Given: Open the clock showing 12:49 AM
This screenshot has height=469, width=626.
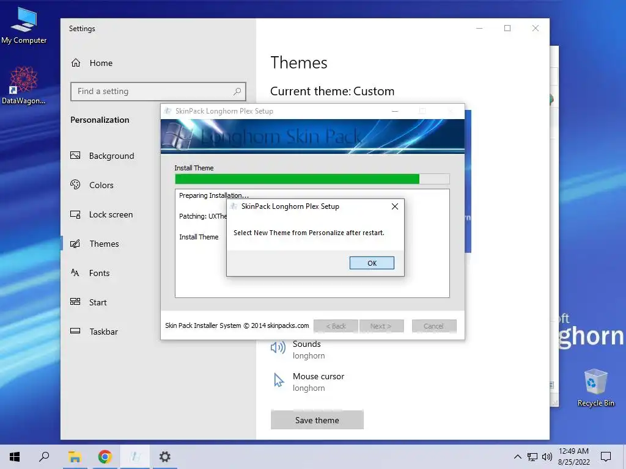Looking at the screenshot, I should click(573, 457).
